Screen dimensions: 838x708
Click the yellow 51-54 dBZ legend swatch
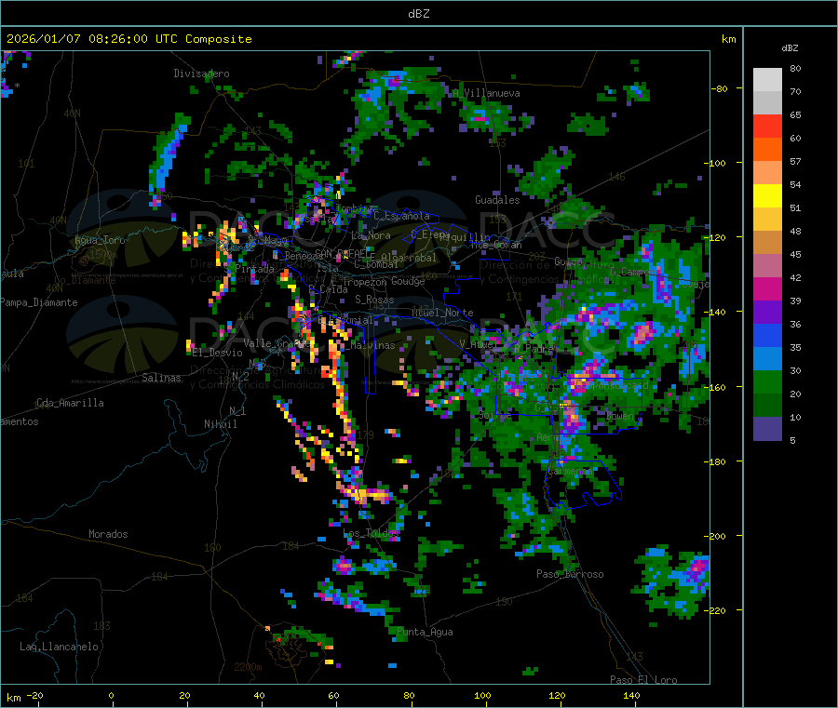767,196
